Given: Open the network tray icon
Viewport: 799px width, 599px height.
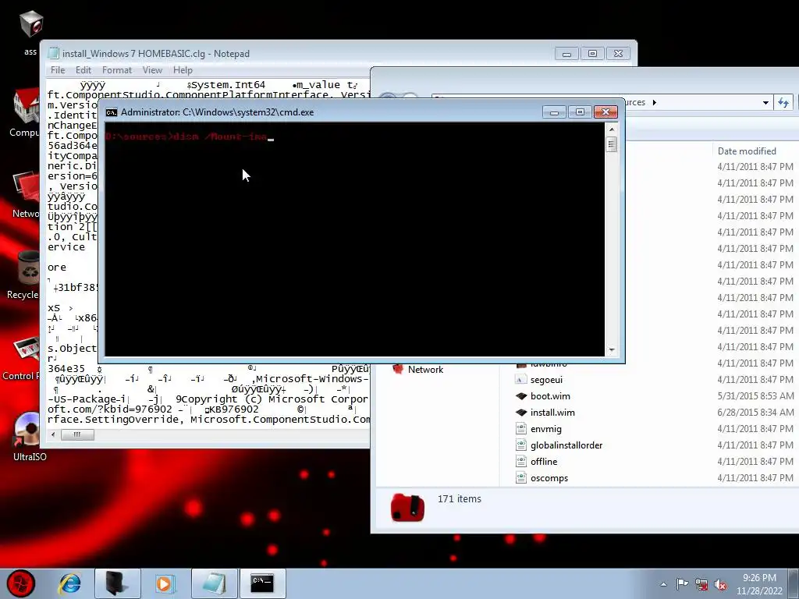Looking at the screenshot, I should [701, 584].
